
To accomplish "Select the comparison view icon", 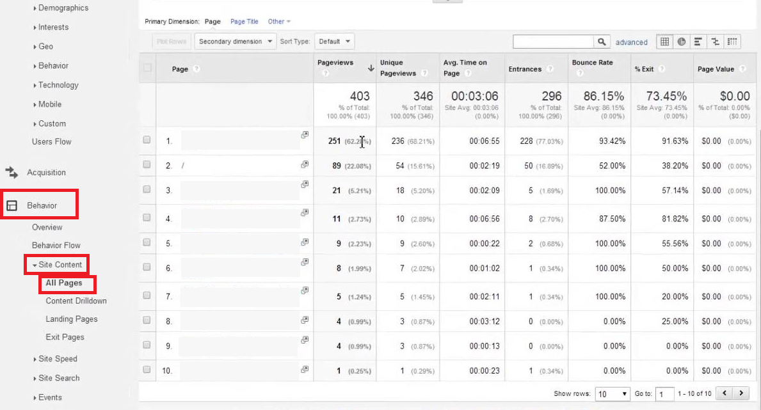I will point(715,42).
